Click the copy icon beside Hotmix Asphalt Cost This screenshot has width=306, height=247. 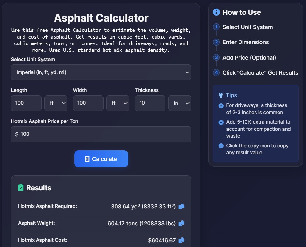pyautogui.click(x=181, y=240)
